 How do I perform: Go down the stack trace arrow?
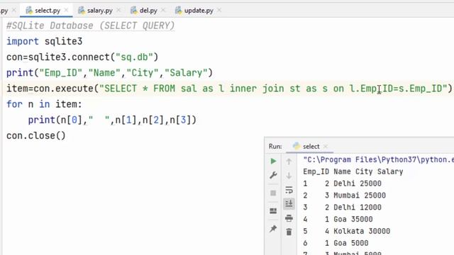[x=289, y=176]
